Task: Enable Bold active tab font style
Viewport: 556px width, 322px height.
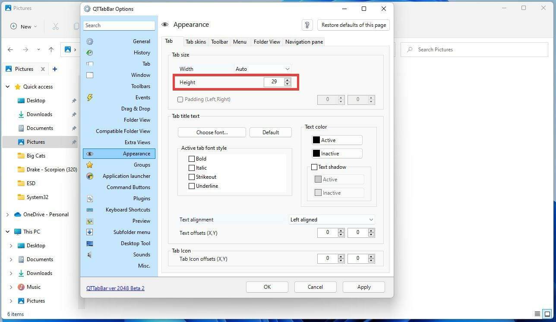Action: (x=192, y=158)
